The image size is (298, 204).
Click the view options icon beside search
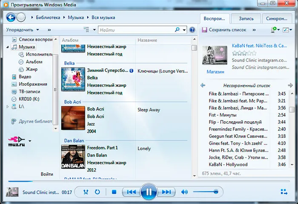tap(86, 29)
